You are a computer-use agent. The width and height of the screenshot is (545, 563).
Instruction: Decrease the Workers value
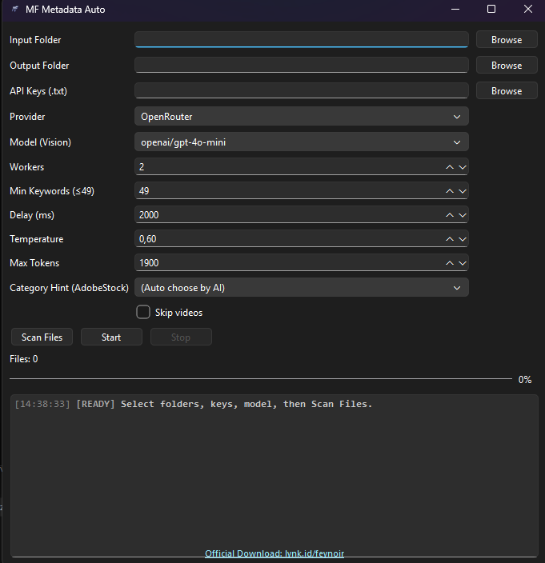tap(463, 167)
